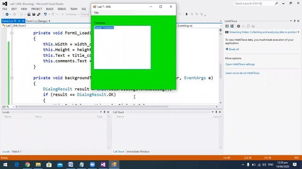Open Google Chrome from taskbar
Screen dimensions: 302x169
pyautogui.click(x=27, y=165)
